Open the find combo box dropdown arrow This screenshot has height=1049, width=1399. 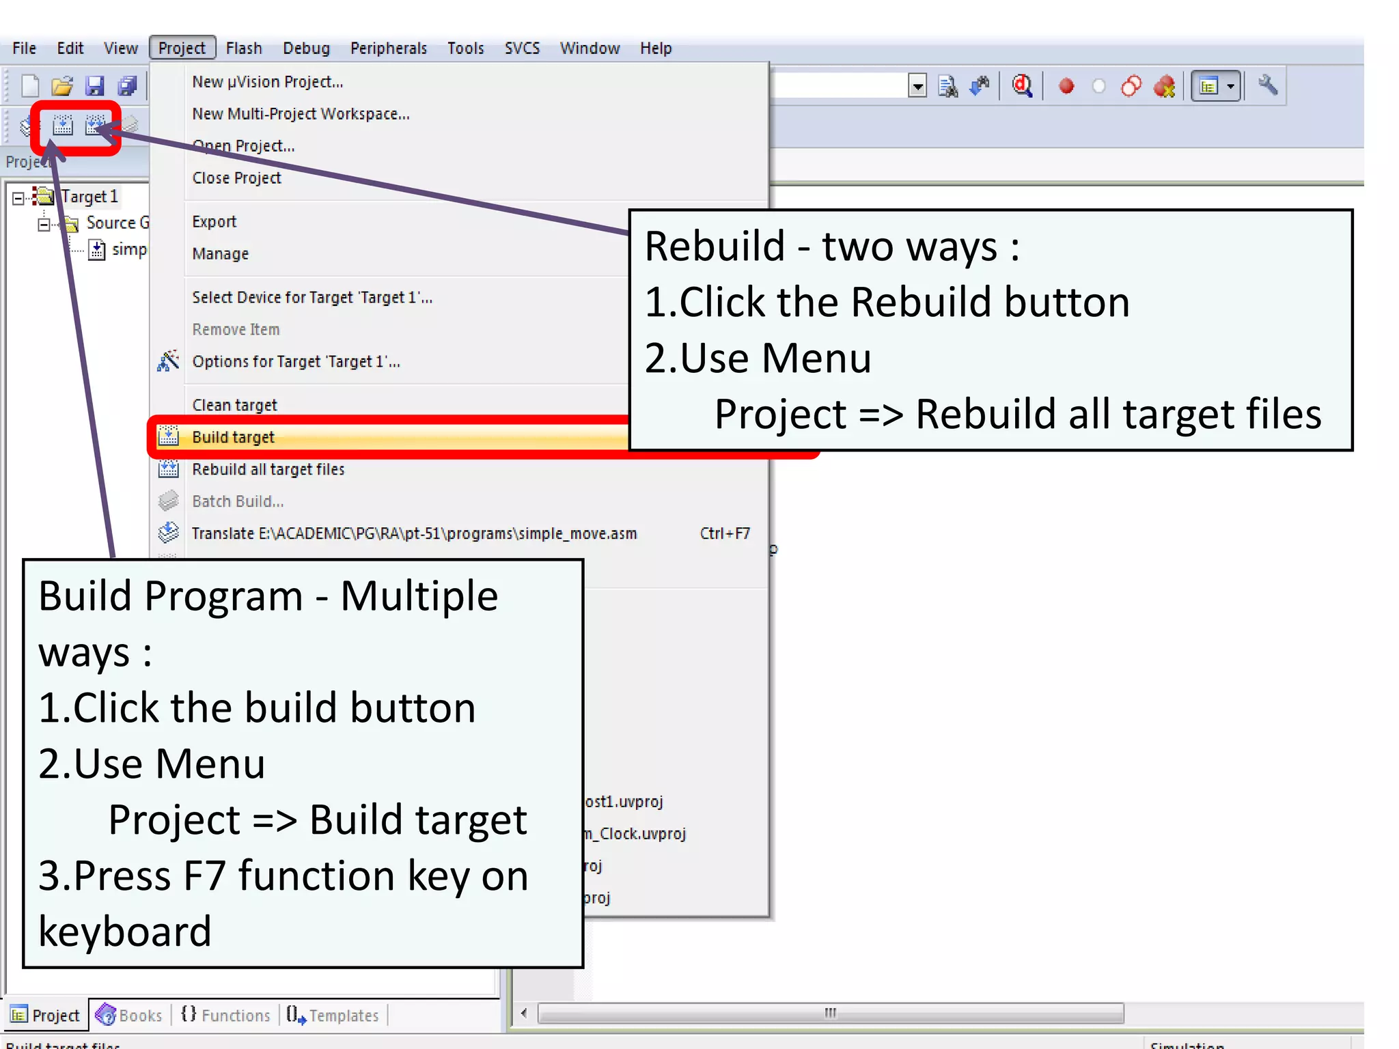point(917,87)
